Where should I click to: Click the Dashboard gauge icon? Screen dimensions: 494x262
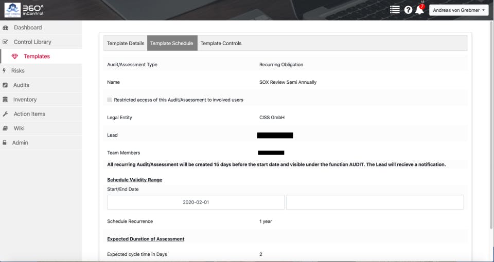point(5,28)
